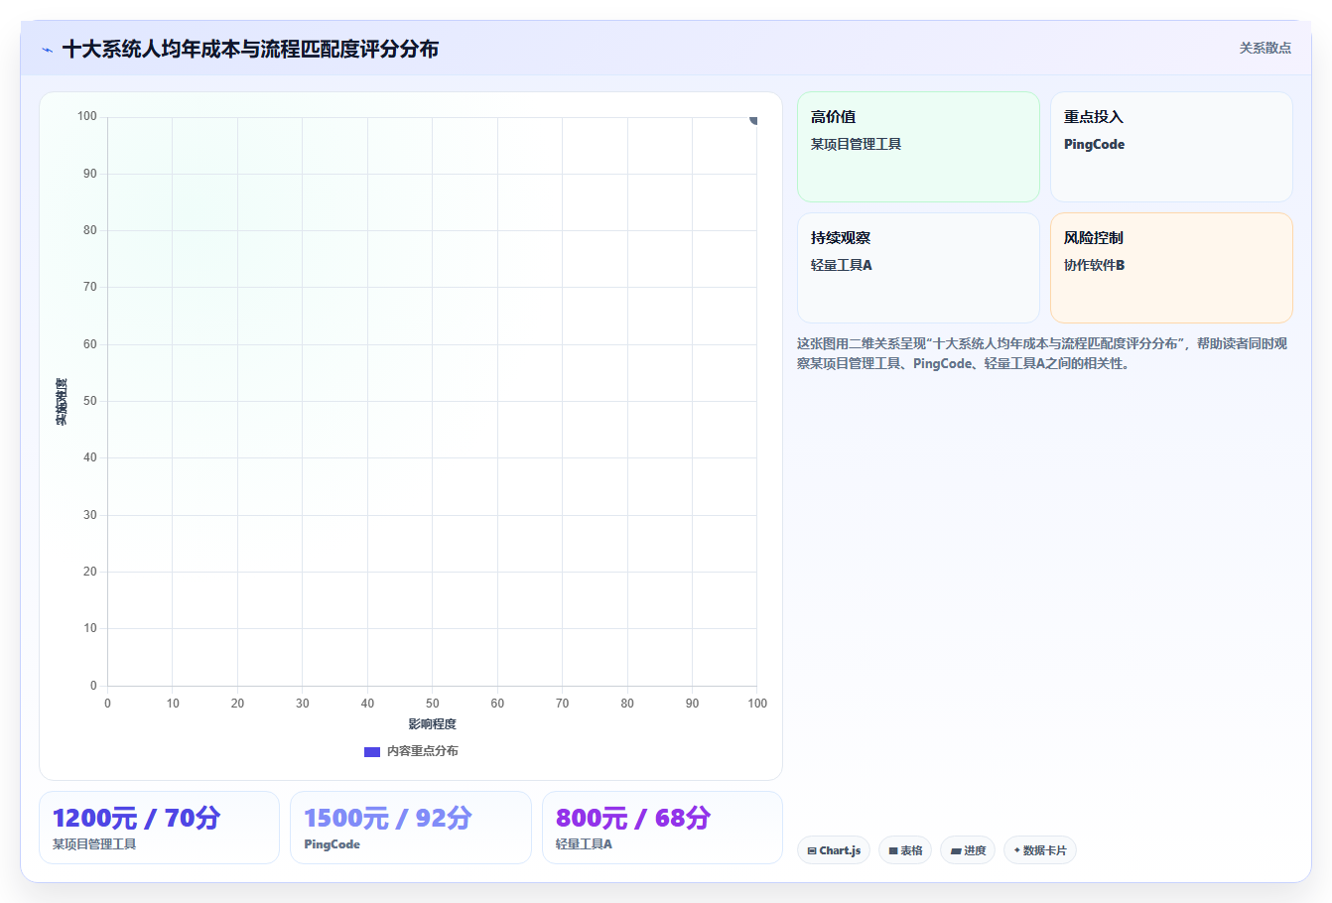Click the chart title 十大系统人均年成本与流程匹配度评分分布

tap(250, 50)
